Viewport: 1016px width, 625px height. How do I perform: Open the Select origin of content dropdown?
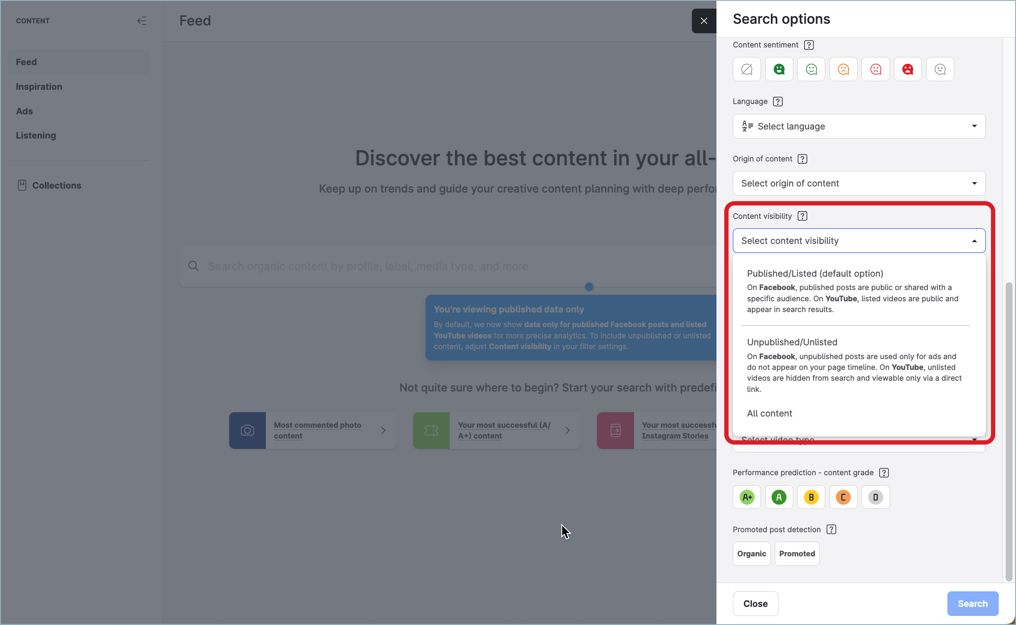(858, 183)
